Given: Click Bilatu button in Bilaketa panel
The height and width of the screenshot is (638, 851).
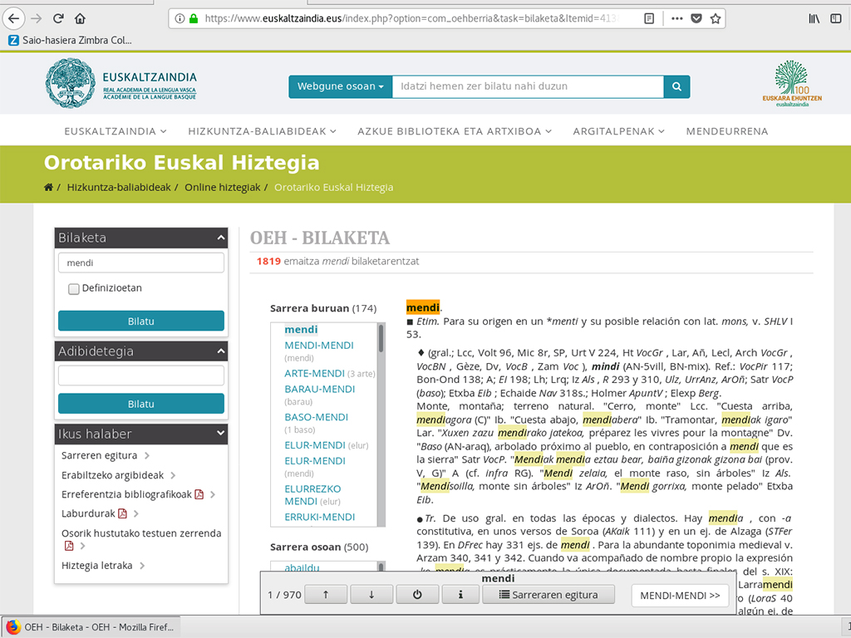Looking at the screenshot, I should [x=141, y=321].
